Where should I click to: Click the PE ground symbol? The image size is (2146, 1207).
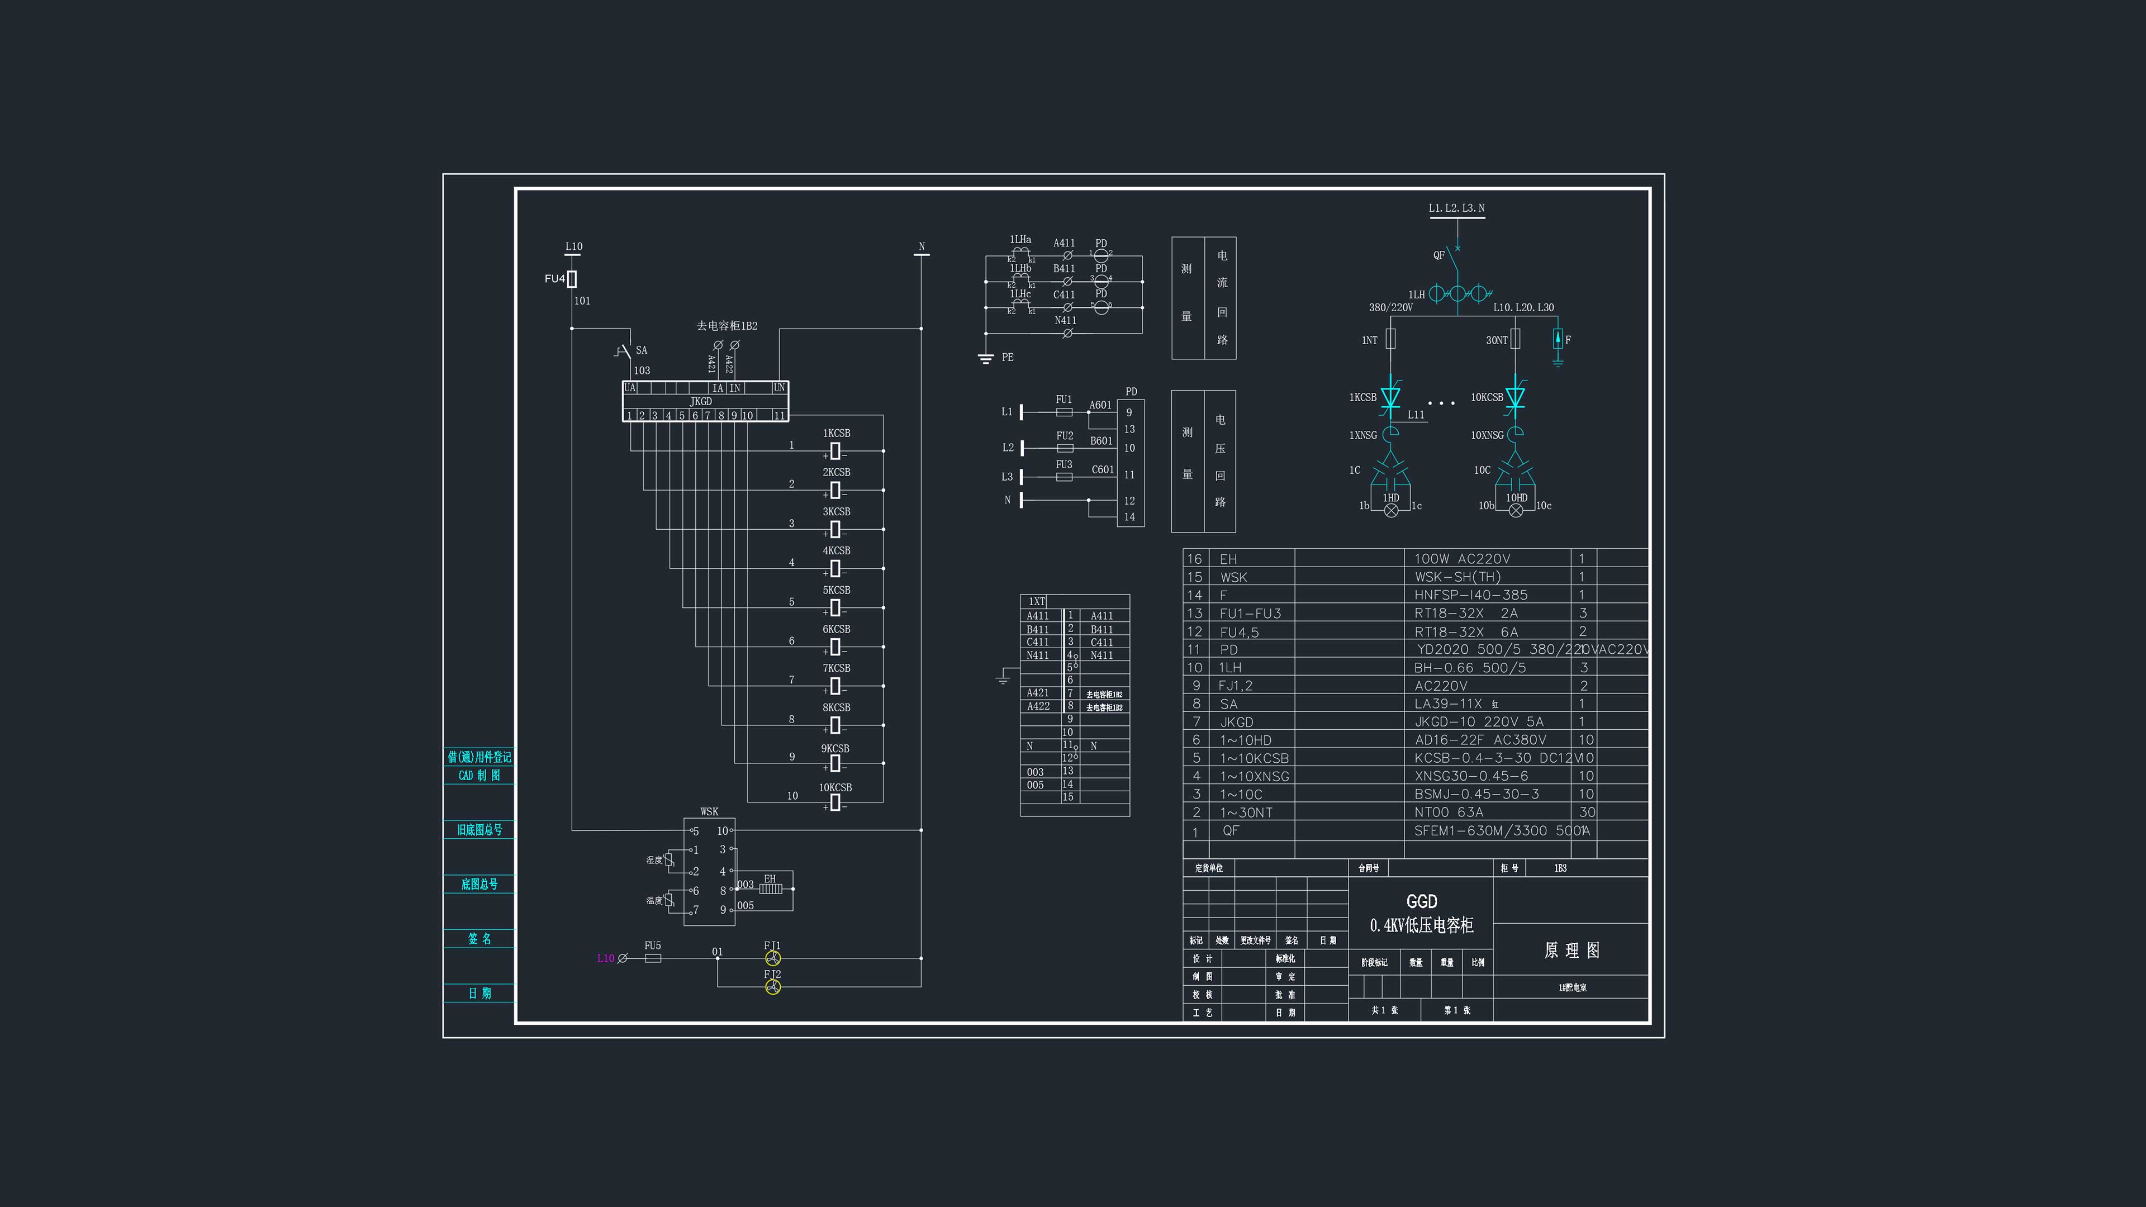tap(985, 358)
